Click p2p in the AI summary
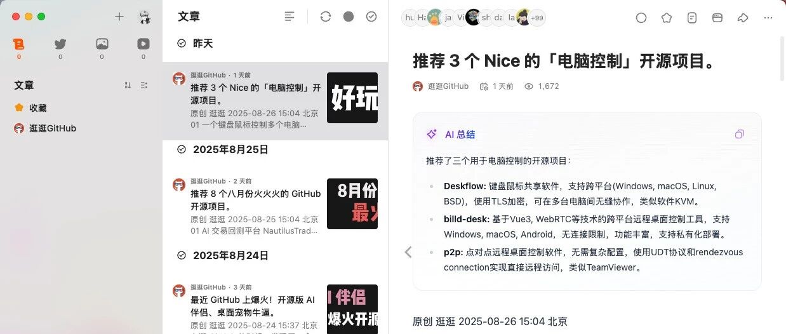 [453, 252]
